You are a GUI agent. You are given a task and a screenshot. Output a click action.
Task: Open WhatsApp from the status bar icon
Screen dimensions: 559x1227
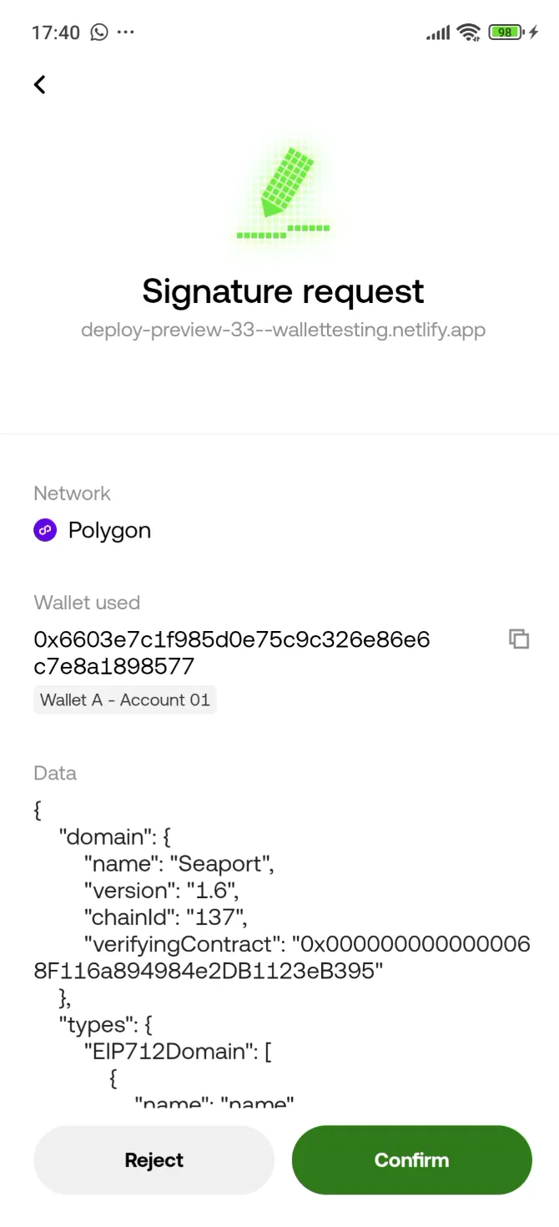coord(99,33)
